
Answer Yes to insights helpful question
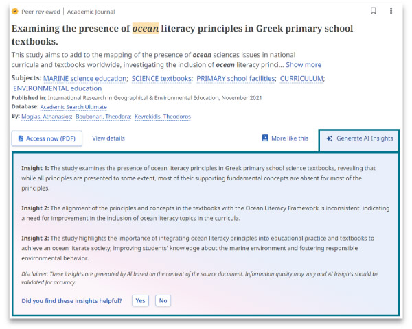pyautogui.click(x=140, y=301)
